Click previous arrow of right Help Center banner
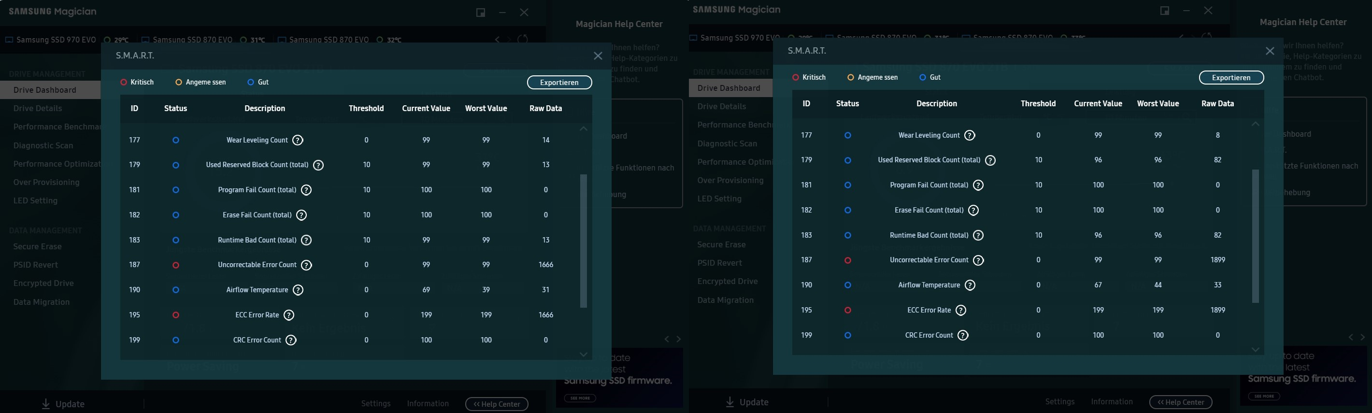The height and width of the screenshot is (413, 1372). 1351,338
